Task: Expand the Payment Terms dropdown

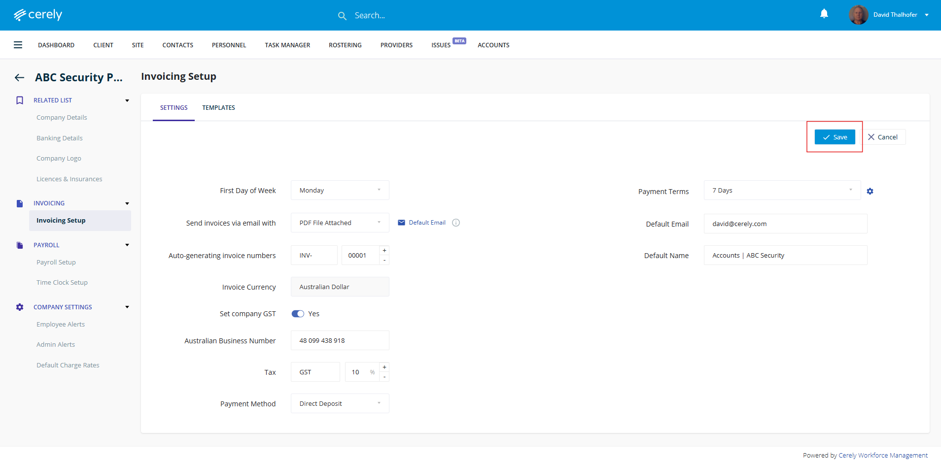Action: 782,190
